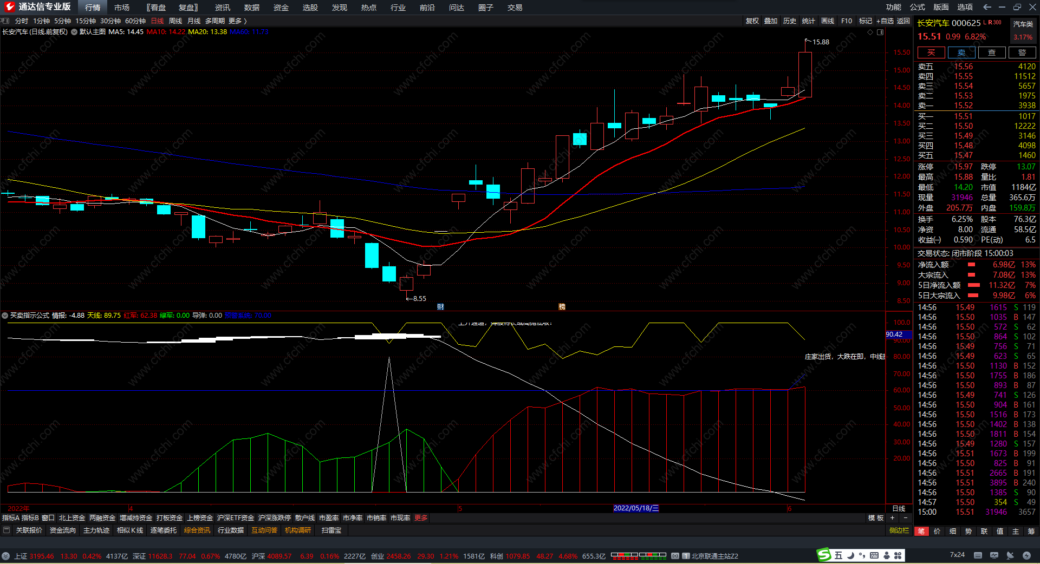Click the keyboard icon in status bar
The image size is (1040, 564).
[x=978, y=555]
